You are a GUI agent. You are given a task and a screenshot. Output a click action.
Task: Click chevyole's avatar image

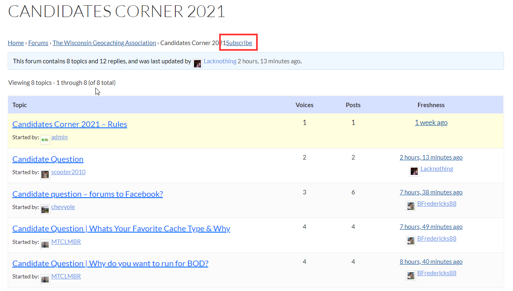(x=45, y=209)
